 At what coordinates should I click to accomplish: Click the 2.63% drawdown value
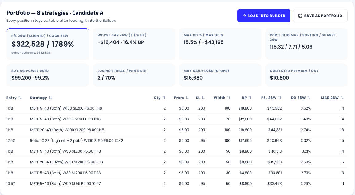click(x=306, y=162)
